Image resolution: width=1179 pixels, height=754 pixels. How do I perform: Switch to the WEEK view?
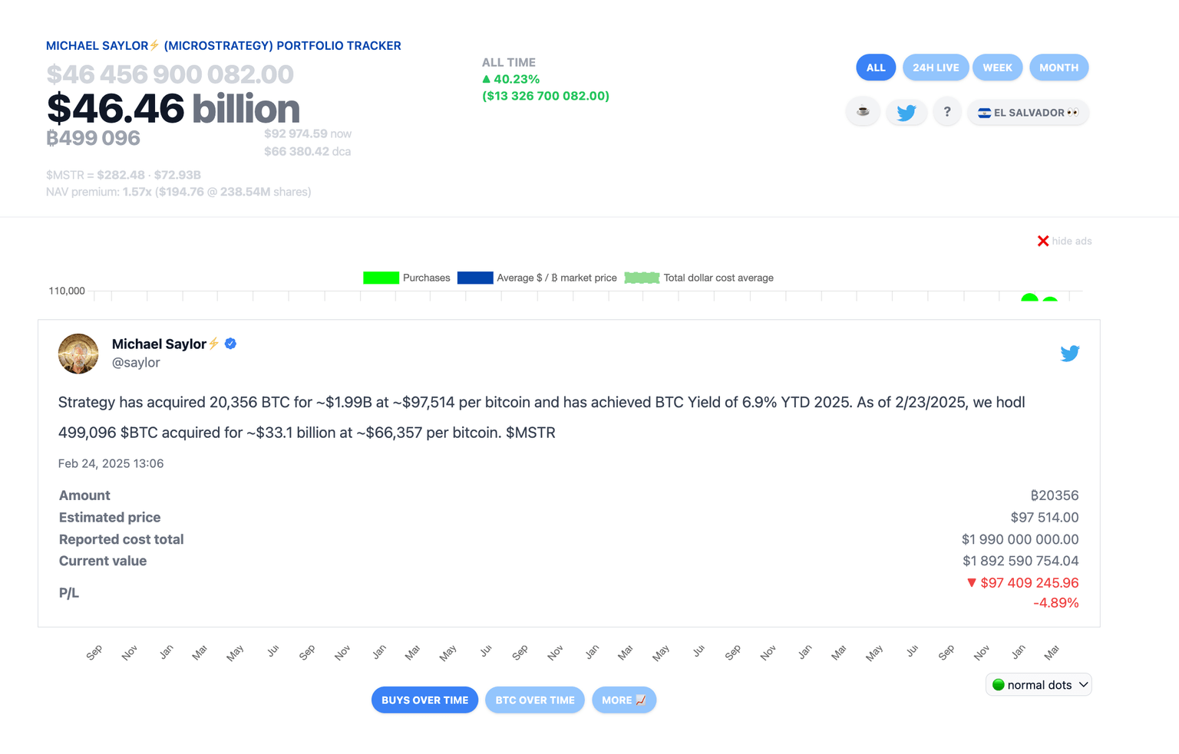point(997,67)
